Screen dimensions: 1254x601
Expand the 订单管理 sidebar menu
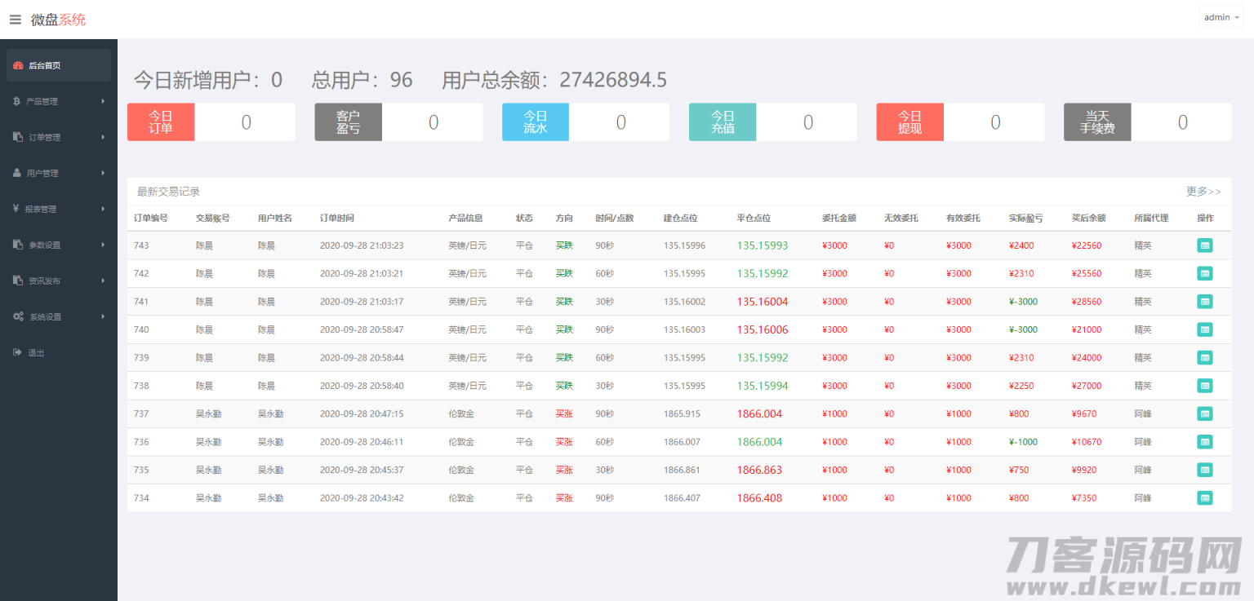(x=57, y=138)
